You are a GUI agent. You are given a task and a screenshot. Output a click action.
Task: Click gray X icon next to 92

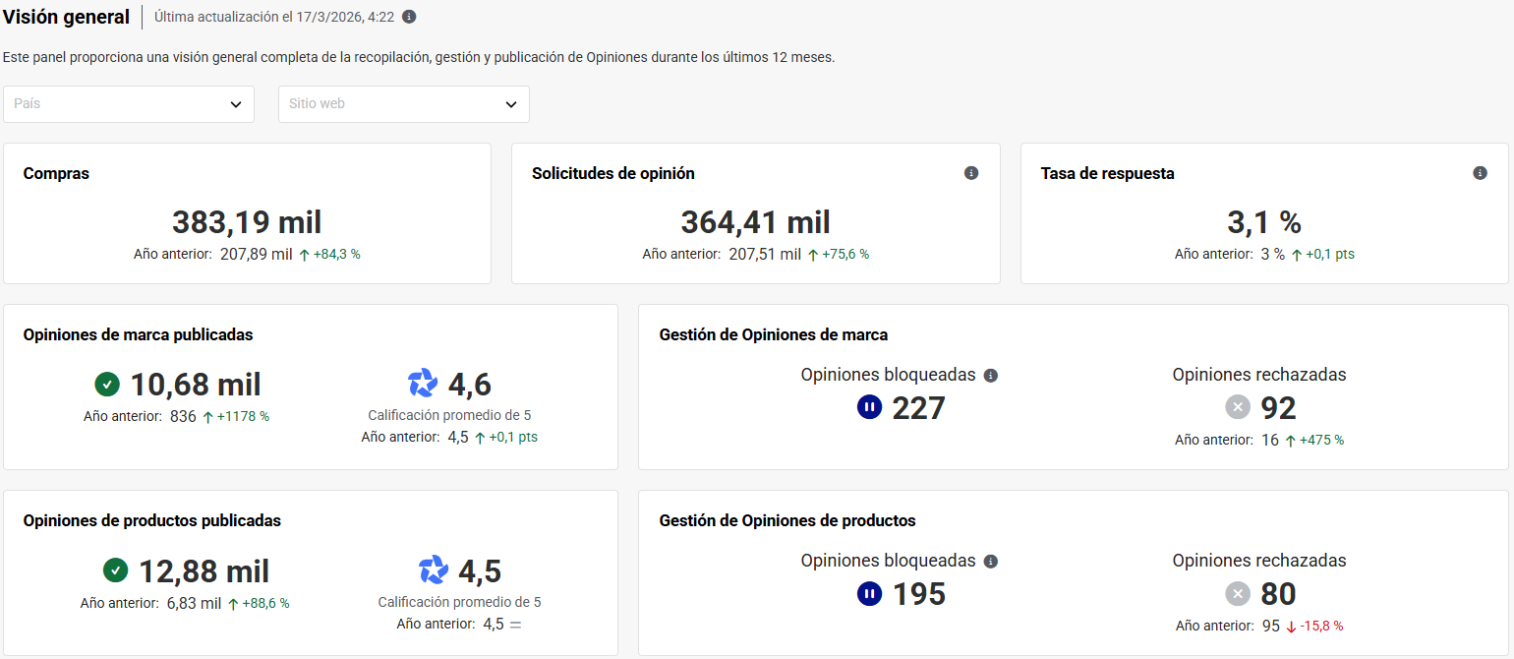point(1238,406)
